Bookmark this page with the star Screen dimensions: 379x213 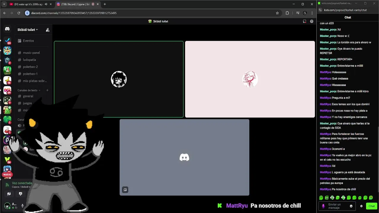click(x=277, y=13)
